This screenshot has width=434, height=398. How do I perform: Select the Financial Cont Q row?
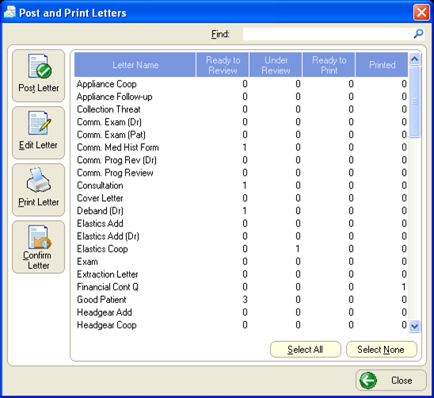241,286
